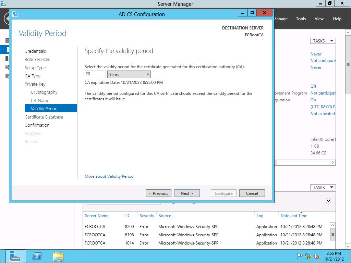This screenshot has height=263, width=351.
Task: Click the Next button
Action: pos(187,193)
